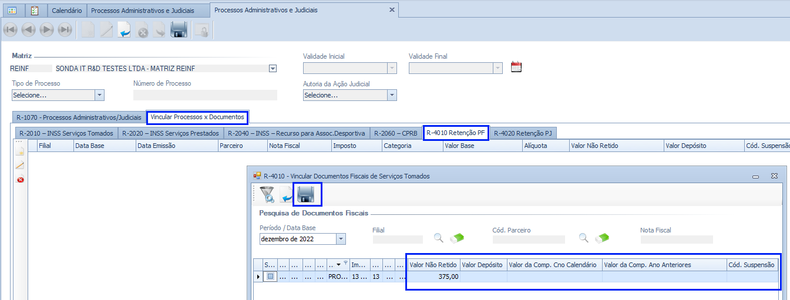Click the edit pencil icon in main toolbar
The image size is (790, 300).
click(106, 30)
